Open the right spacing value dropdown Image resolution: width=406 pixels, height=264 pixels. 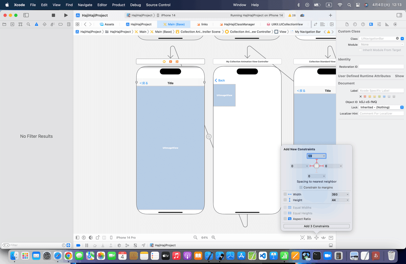[341, 166]
